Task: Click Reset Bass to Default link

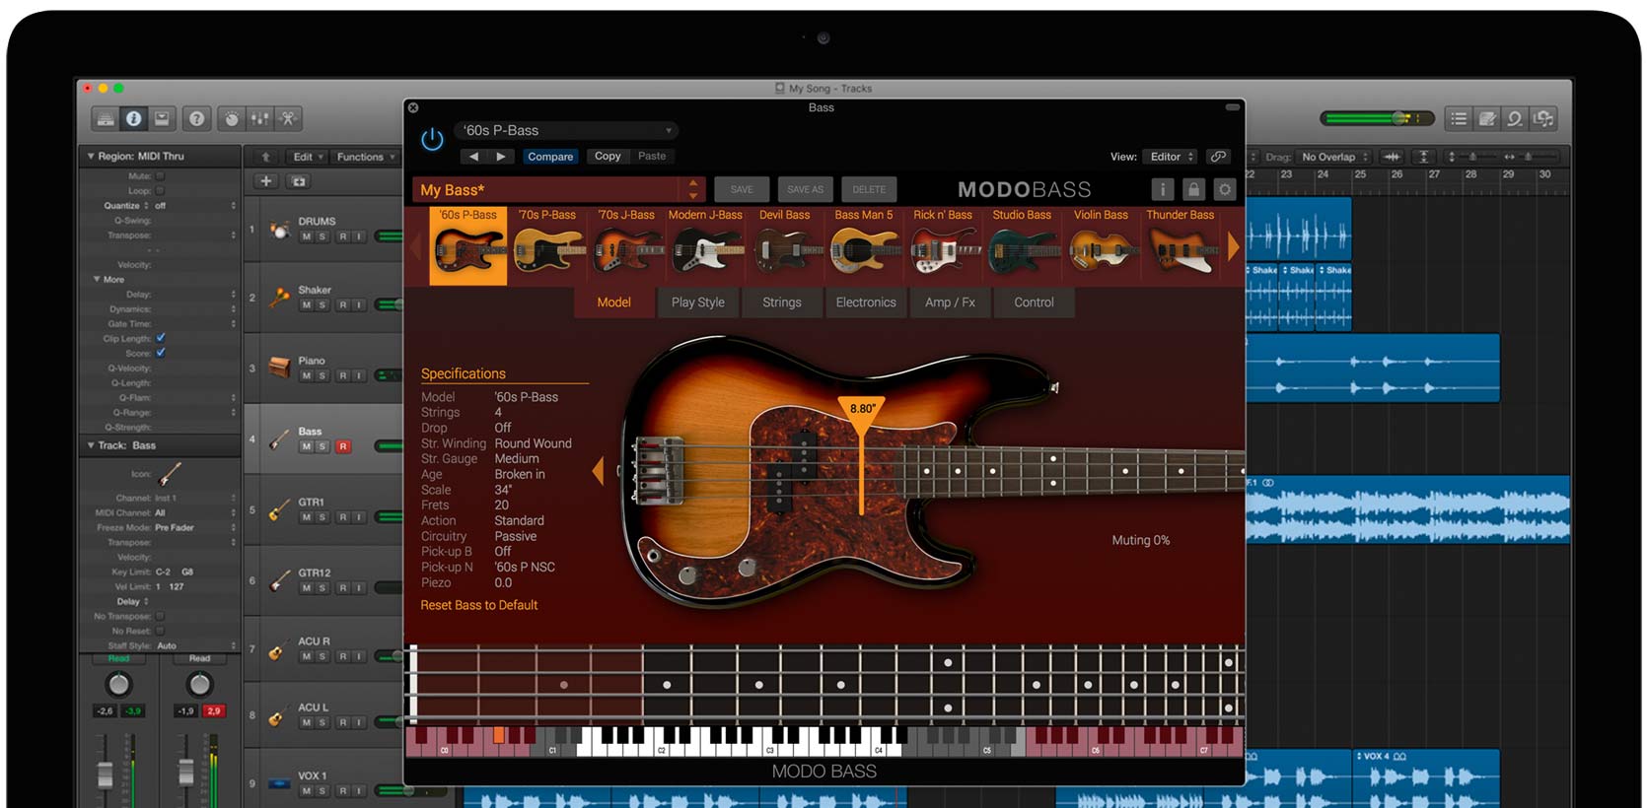Action: [479, 605]
